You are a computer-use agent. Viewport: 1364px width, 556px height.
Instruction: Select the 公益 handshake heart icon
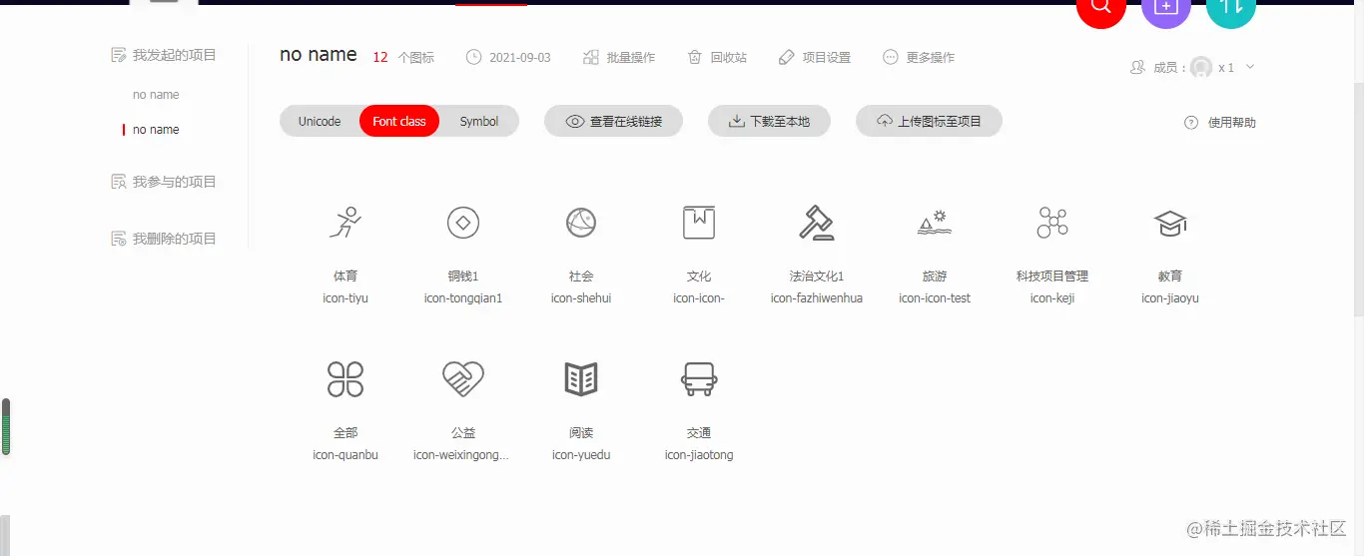pos(463,379)
